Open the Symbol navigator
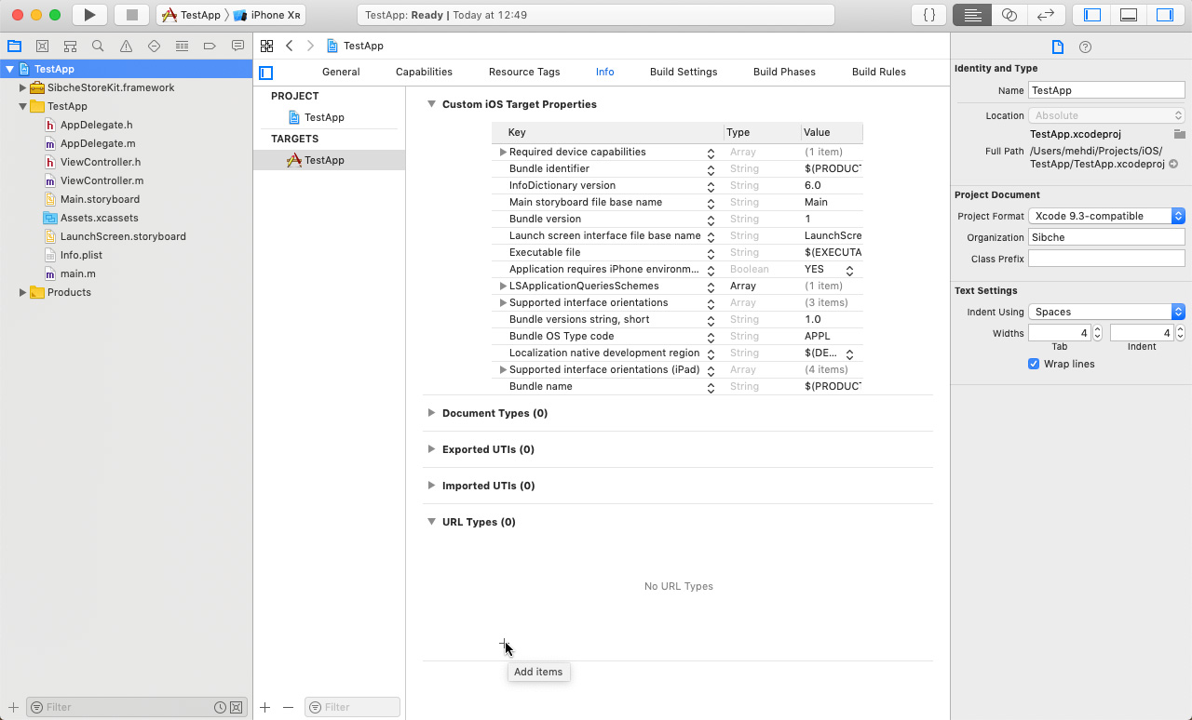 pos(70,46)
